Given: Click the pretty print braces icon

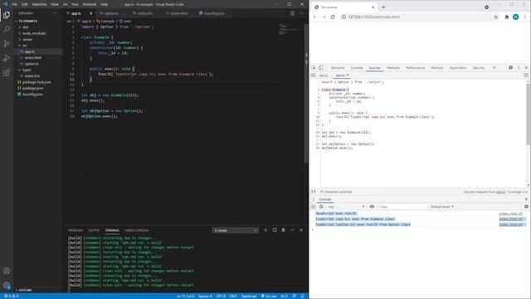Looking at the screenshot, I should click(314, 192).
